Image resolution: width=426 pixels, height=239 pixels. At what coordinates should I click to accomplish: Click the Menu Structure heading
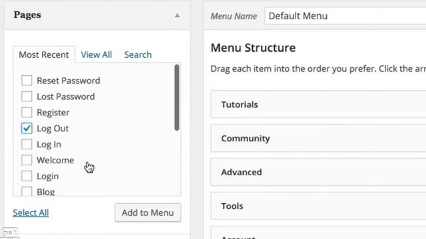[253, 48]
